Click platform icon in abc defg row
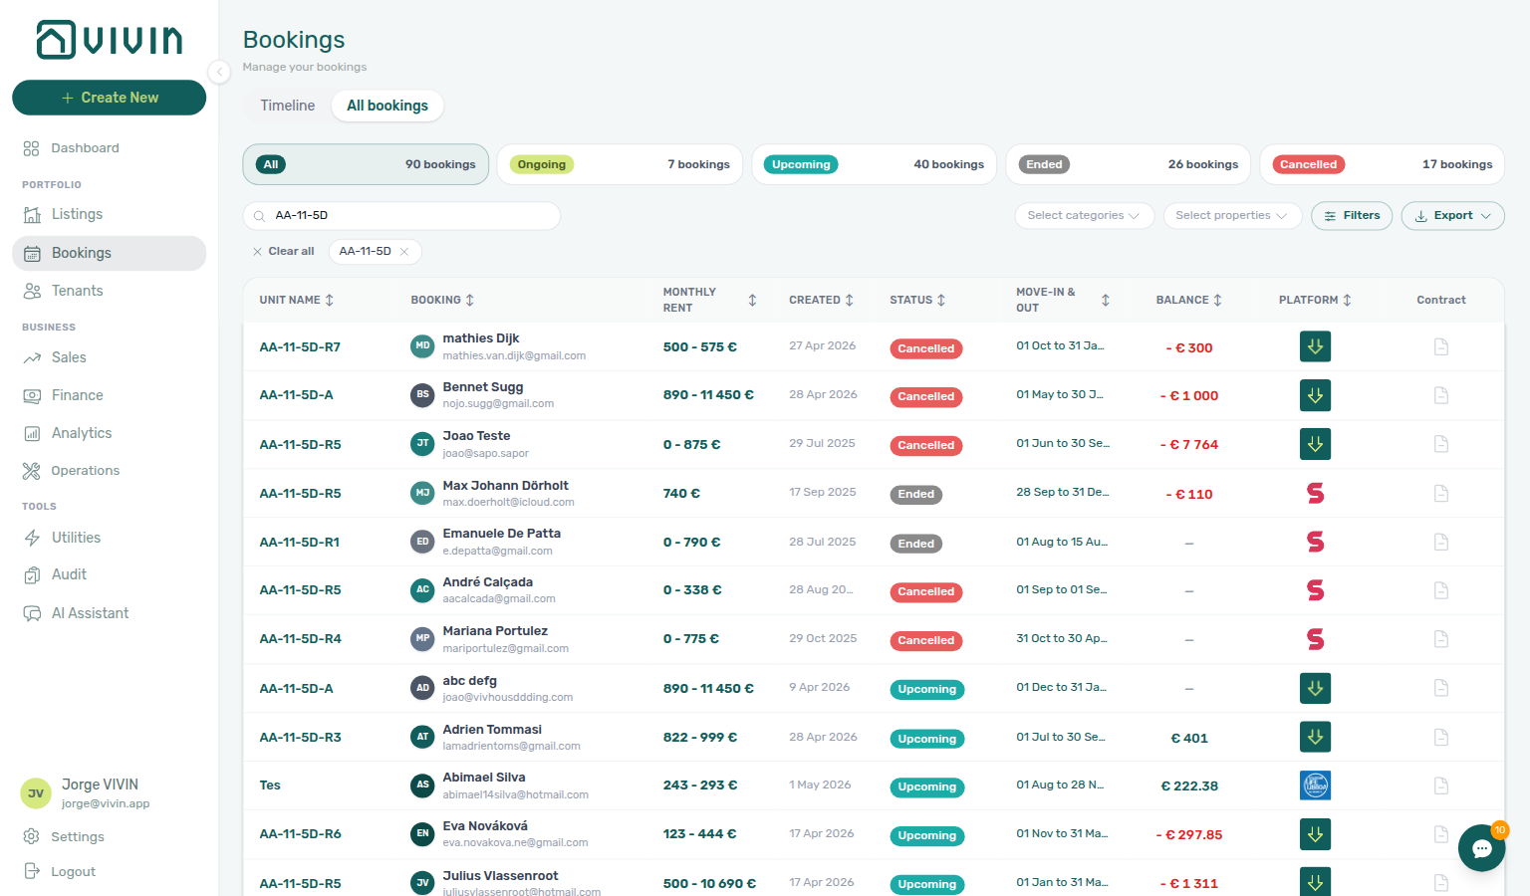Screen dimensions: 1530x896 (1315, 688)
